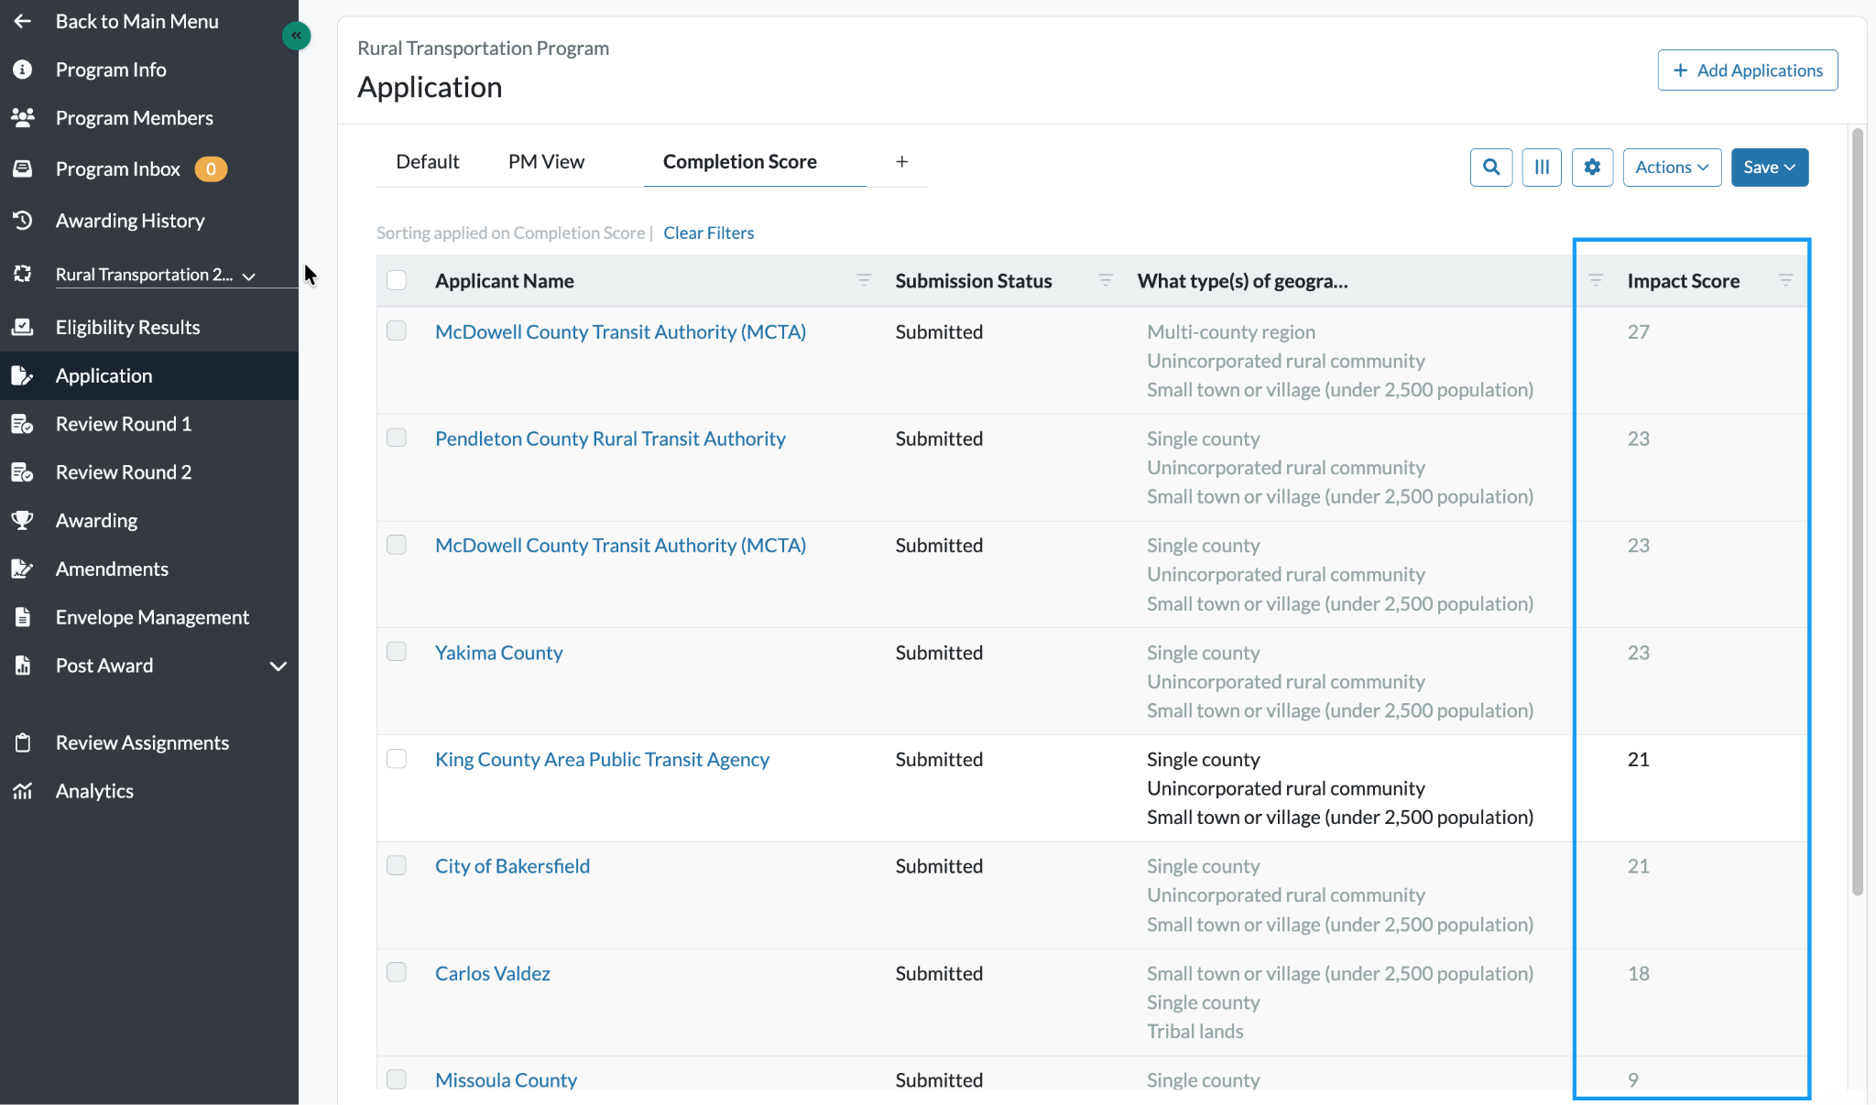Click the Program Members people icon
1876x1105 pixels.
(22, 117)
